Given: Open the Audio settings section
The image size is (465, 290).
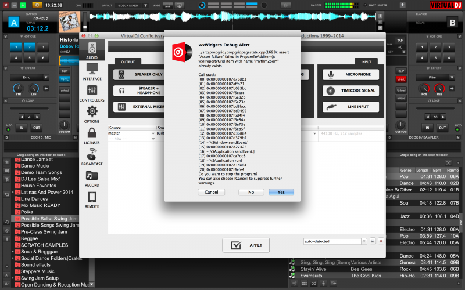Looking at the screenshot, I should 92,50.
